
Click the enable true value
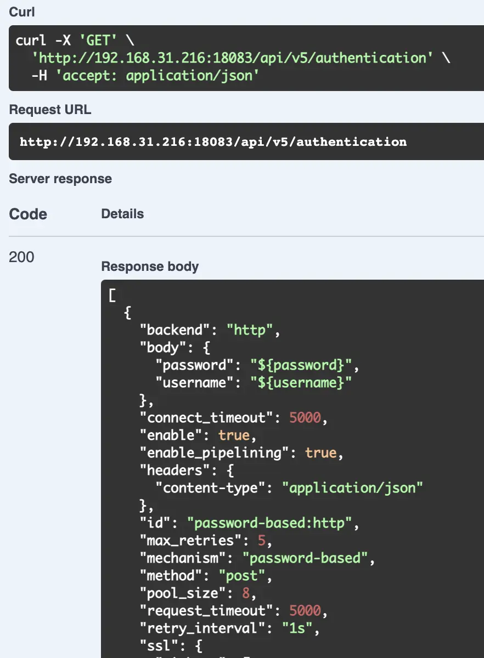tap(234, 435)
